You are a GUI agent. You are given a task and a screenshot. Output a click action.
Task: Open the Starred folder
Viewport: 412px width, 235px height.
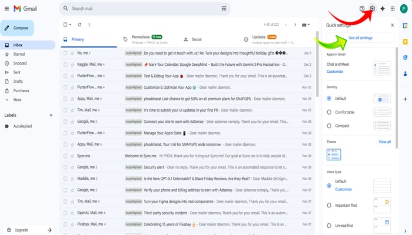coord(19,54)
